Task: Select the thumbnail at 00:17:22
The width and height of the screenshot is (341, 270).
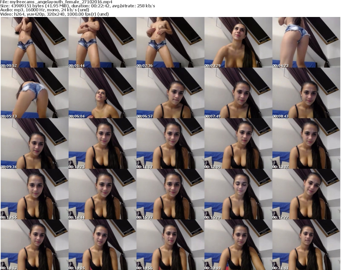Action: pyautogui.click(x=306, y=194)
